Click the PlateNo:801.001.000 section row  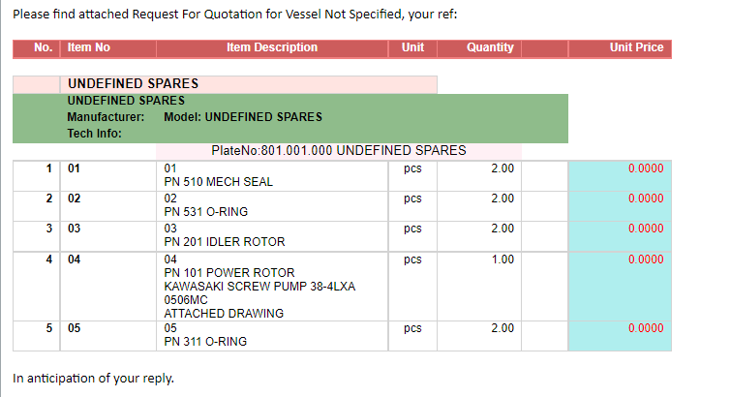point(339,150)
